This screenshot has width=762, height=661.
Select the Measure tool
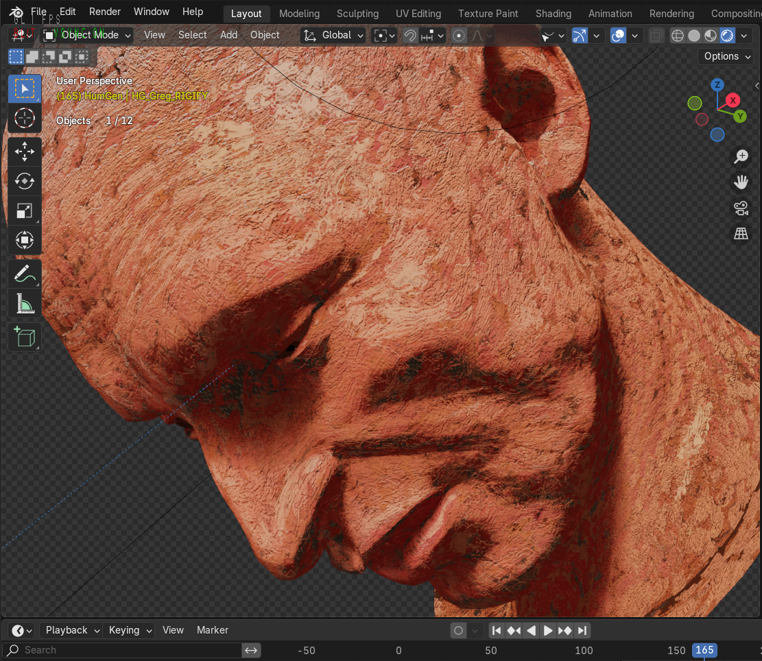click(25, 303)
